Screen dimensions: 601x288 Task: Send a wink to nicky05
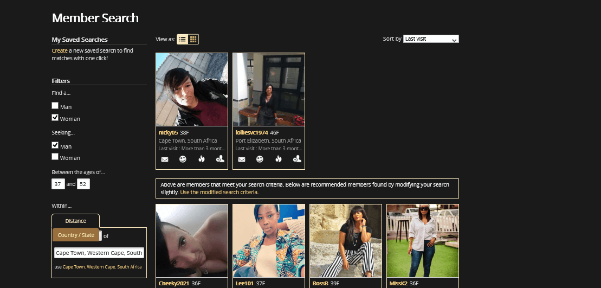click(x=183, y=159)
